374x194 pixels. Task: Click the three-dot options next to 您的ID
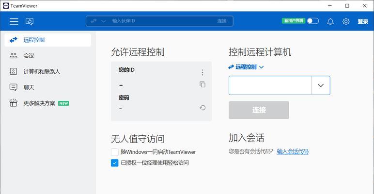pos(203,72)
